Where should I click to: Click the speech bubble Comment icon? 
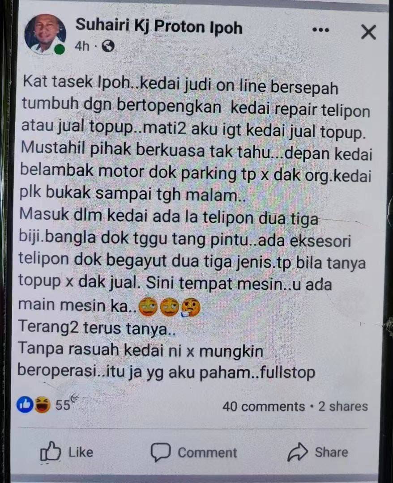(x=160, y=452)
